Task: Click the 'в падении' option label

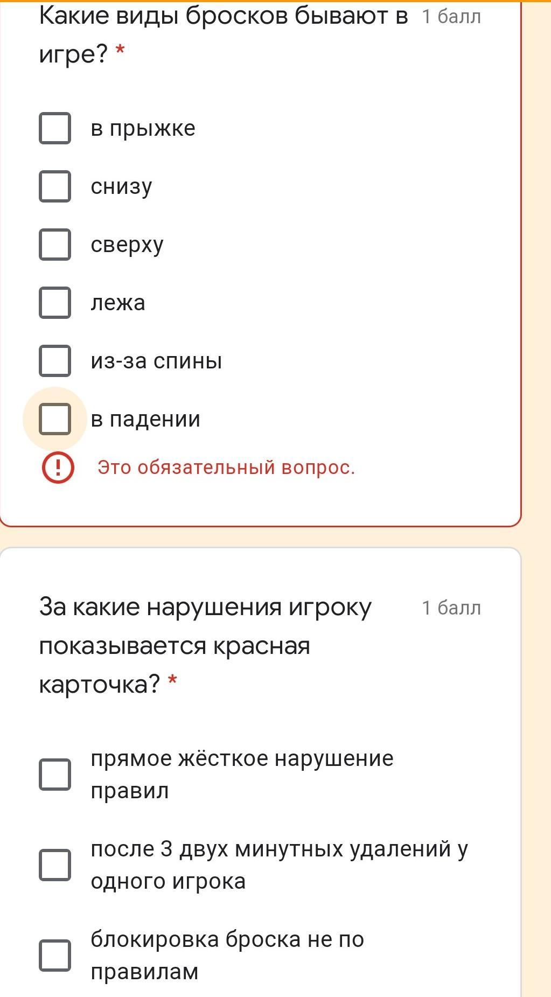Action: coord(145,419)
